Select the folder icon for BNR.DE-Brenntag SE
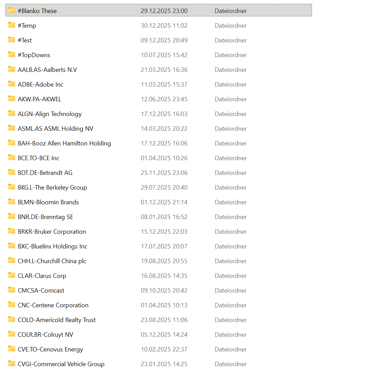369x372 pixels. 12,217
